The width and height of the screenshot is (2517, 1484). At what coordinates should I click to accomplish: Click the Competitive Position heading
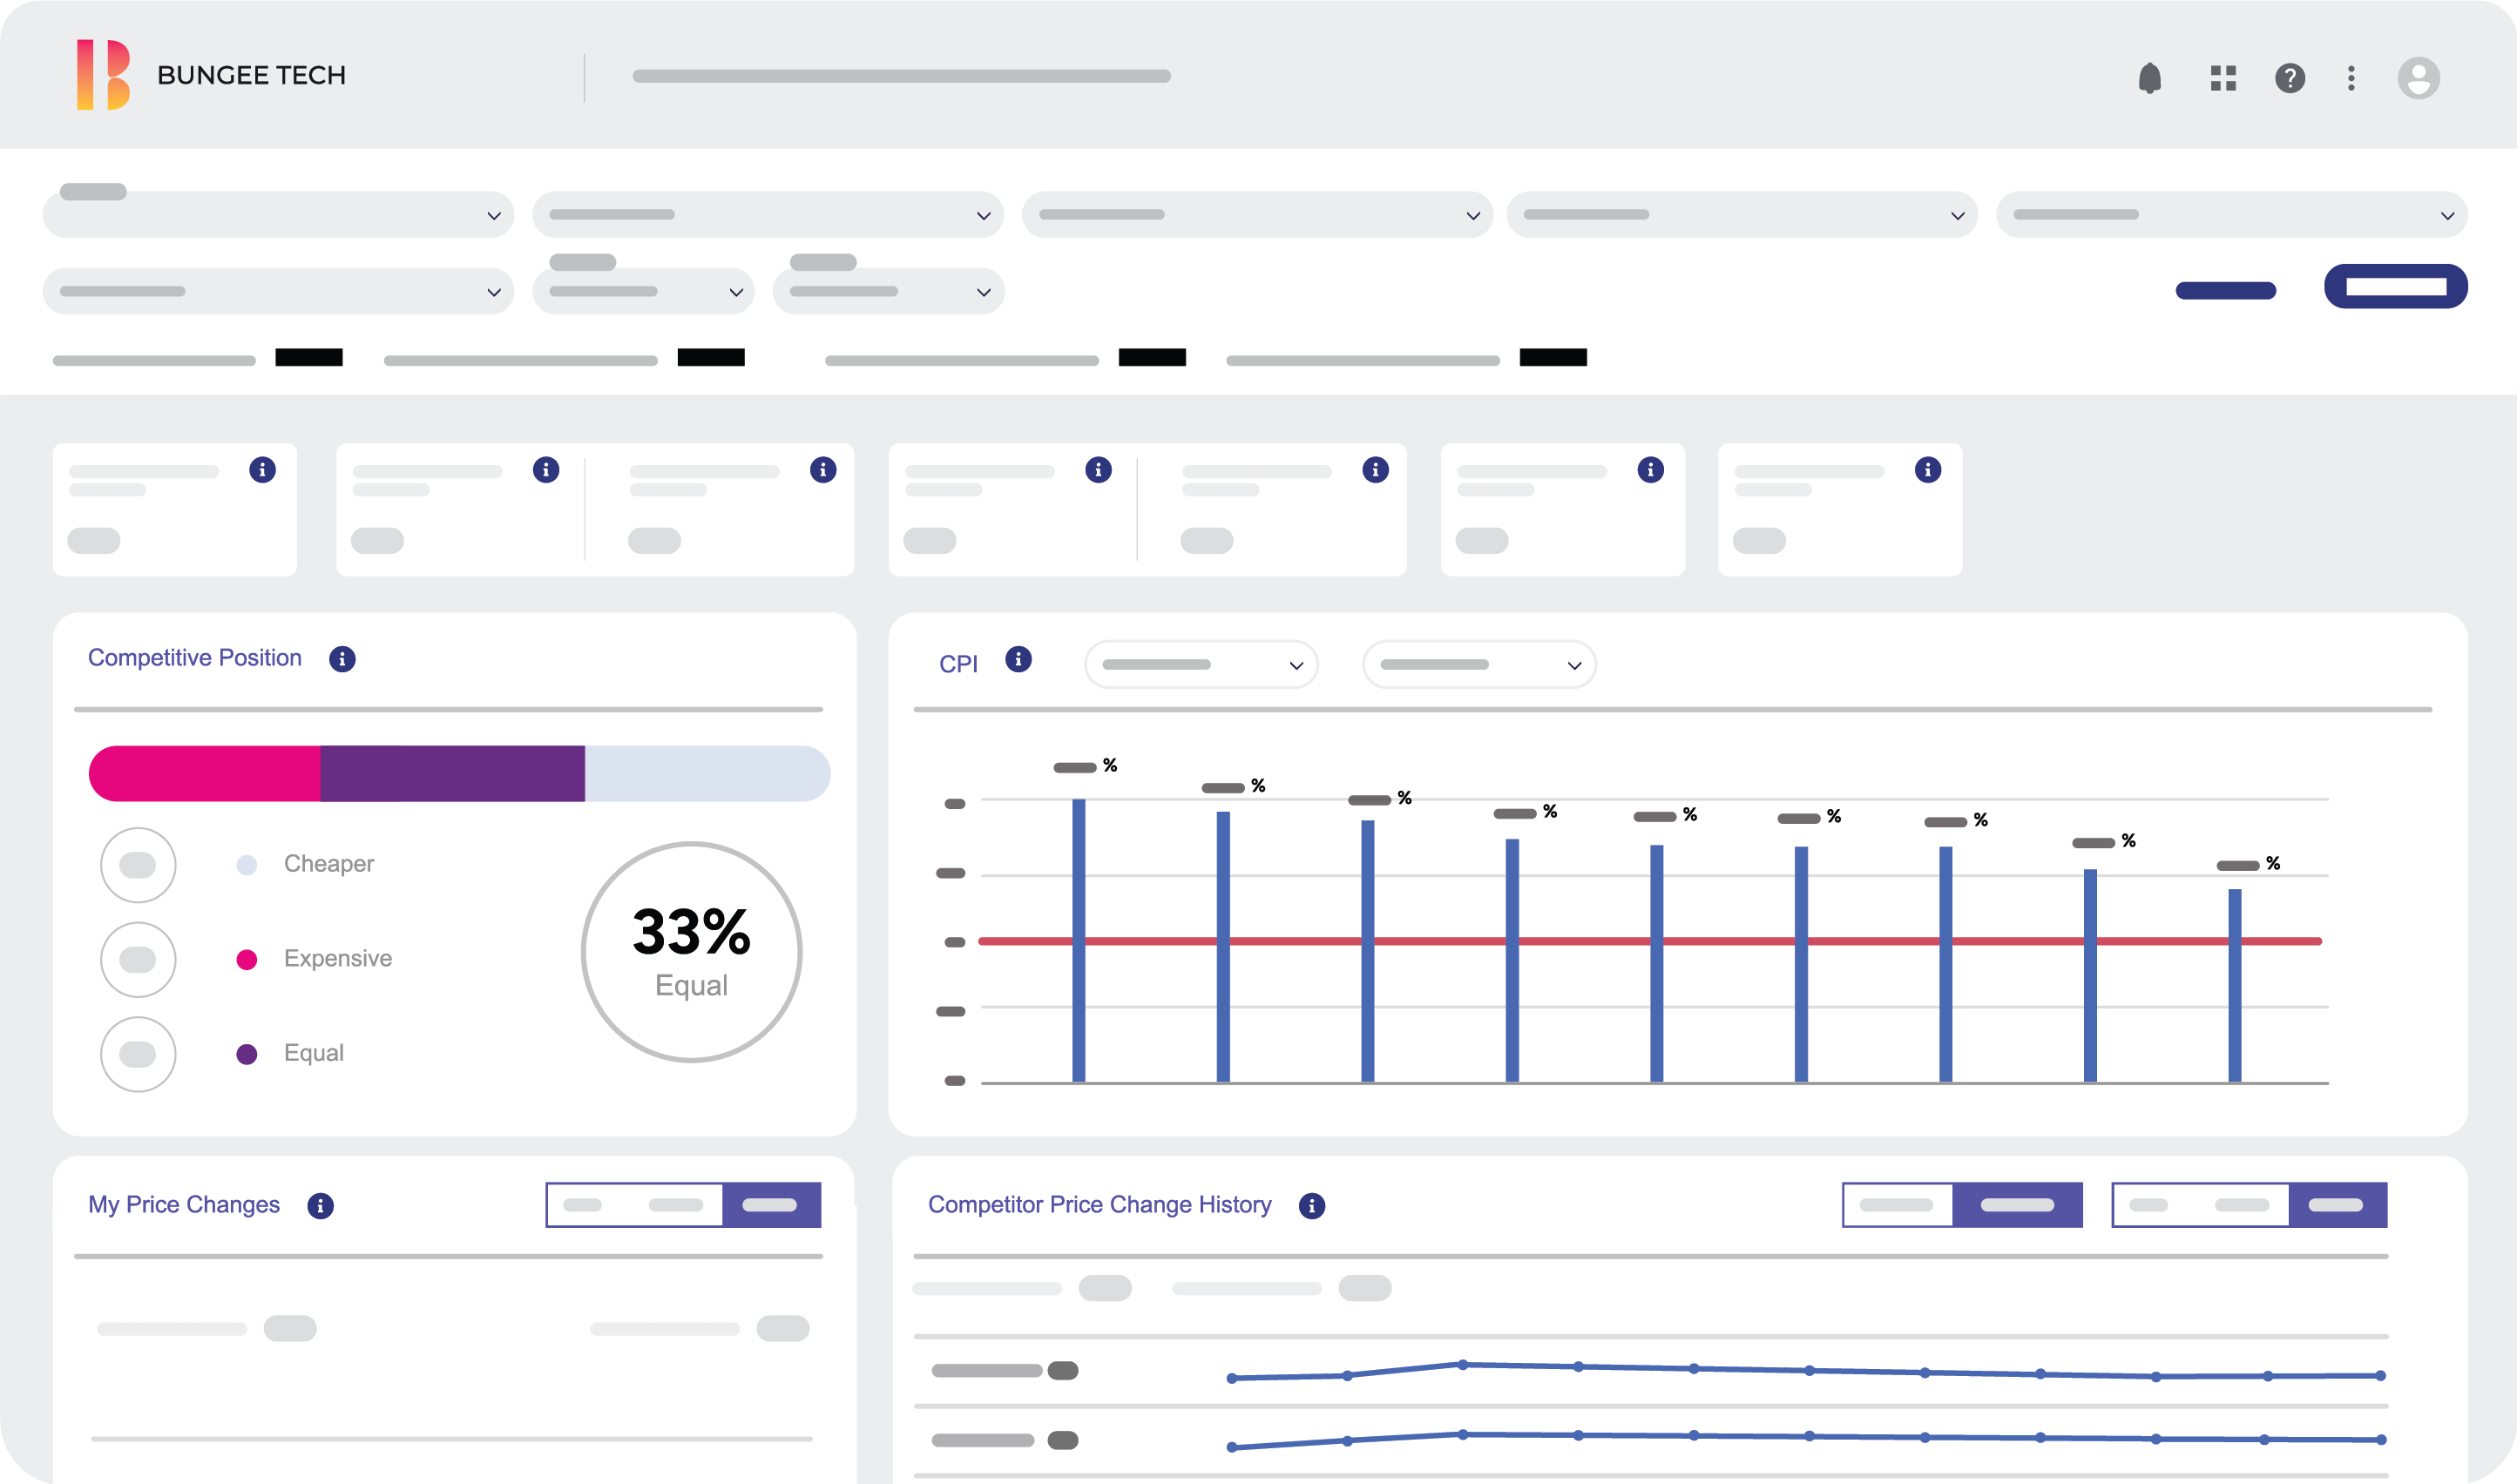[x=195, y=658]
